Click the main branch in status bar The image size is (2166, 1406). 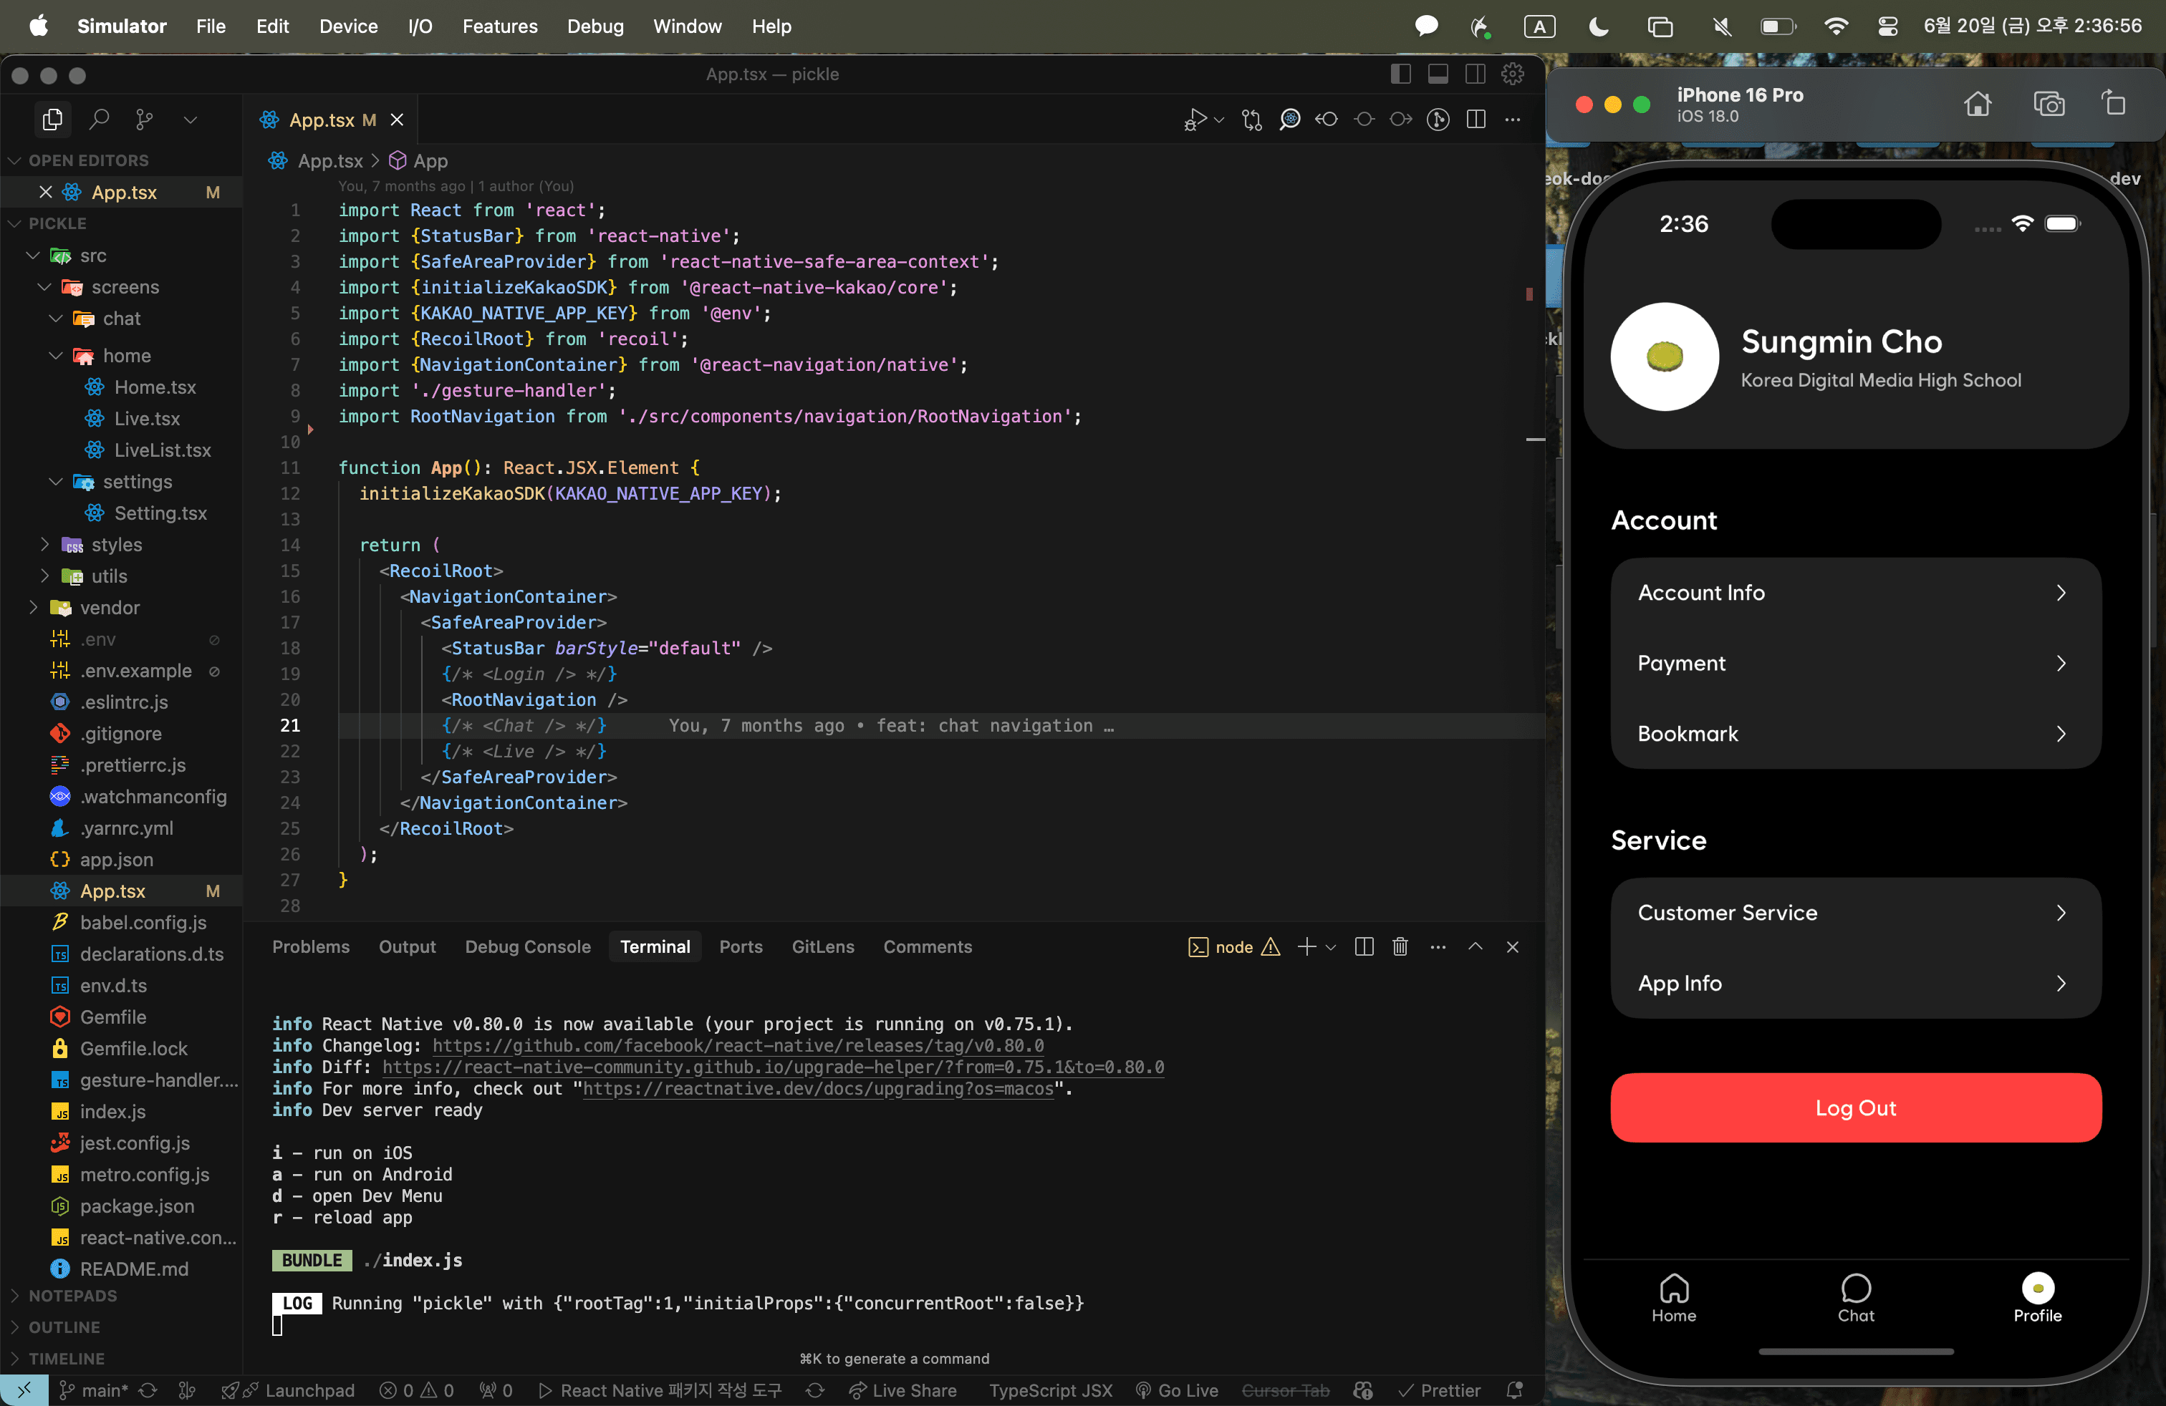coord(94,1390)
